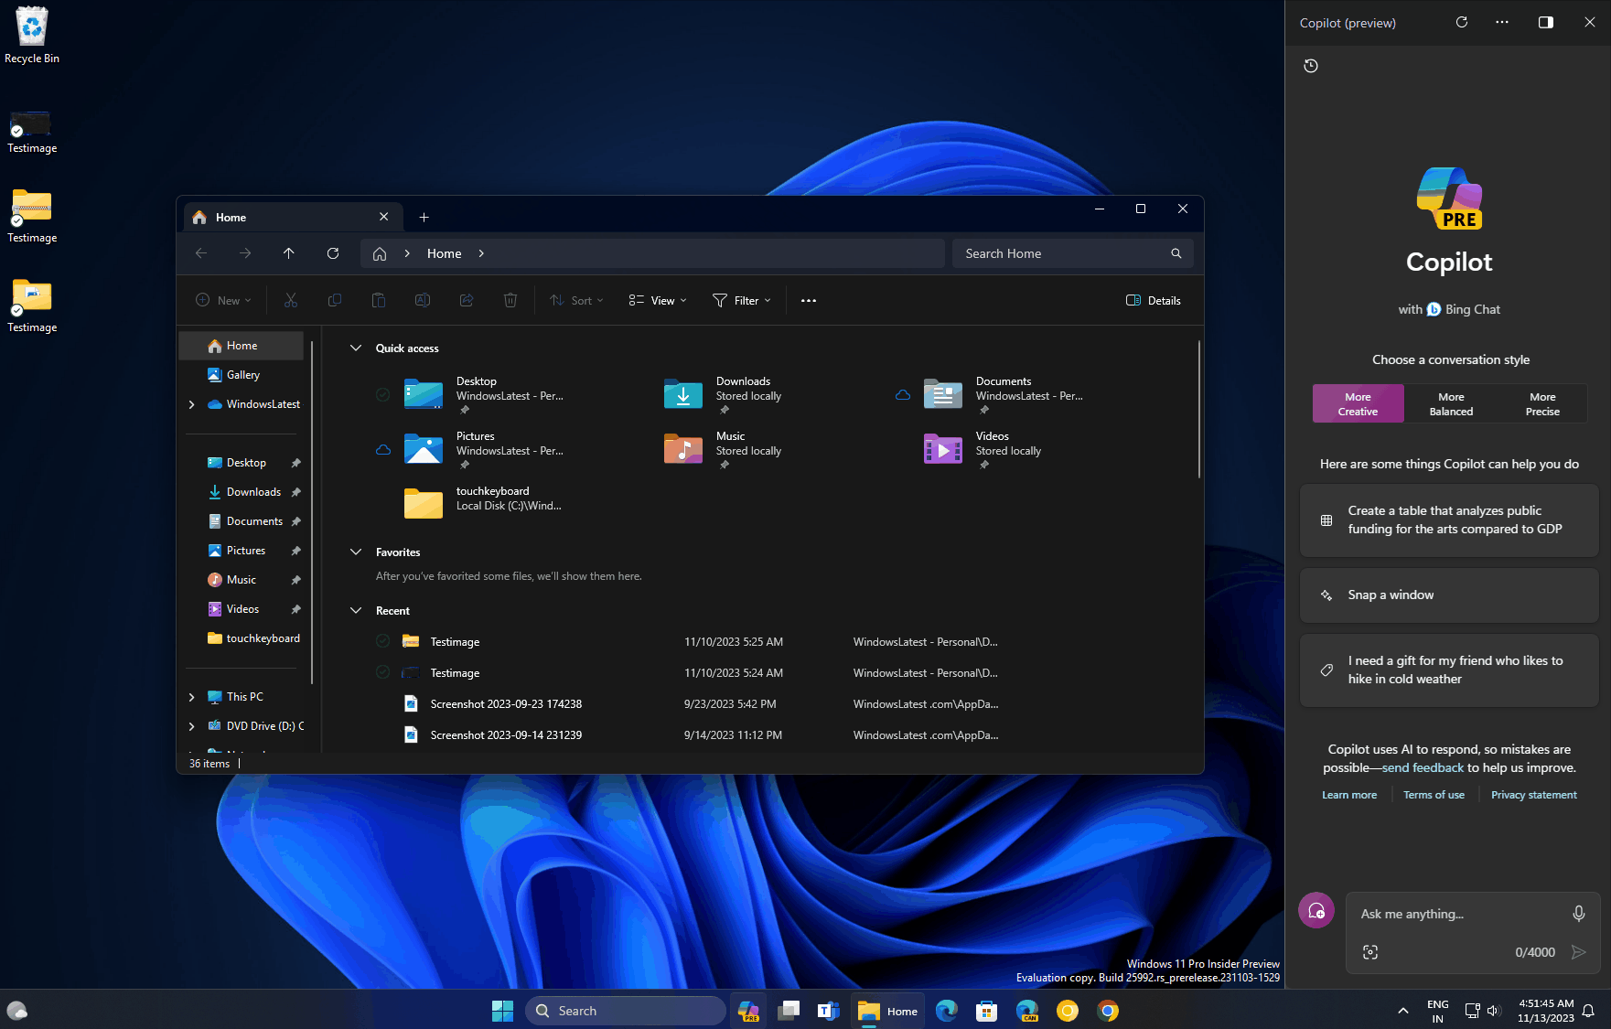
Task: Click the file list vertical scrollbar
Action: coord(1198,409)
